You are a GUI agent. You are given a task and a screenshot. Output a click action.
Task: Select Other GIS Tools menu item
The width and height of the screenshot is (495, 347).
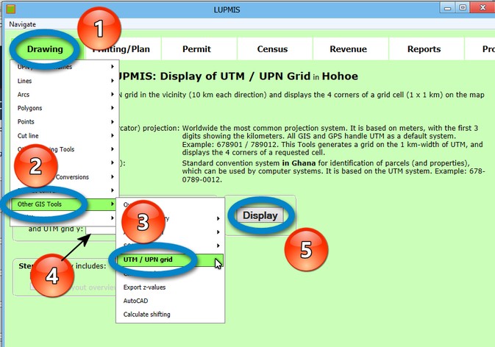(x=65, y=204)
